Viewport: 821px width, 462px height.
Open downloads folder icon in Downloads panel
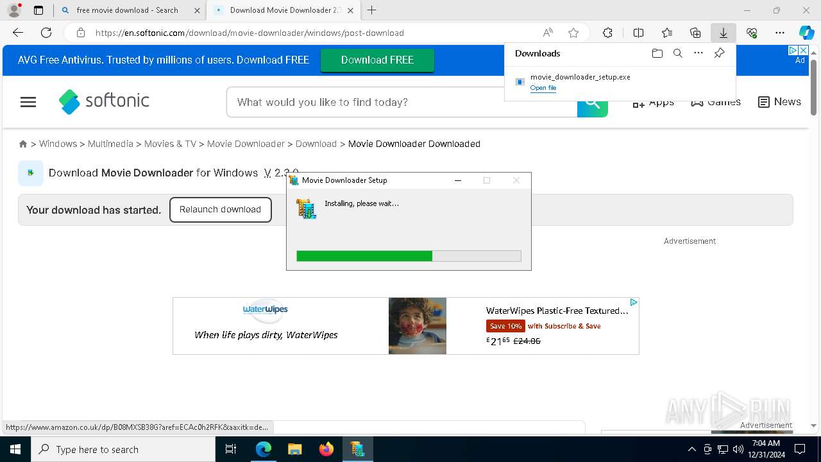click(657, 53)
